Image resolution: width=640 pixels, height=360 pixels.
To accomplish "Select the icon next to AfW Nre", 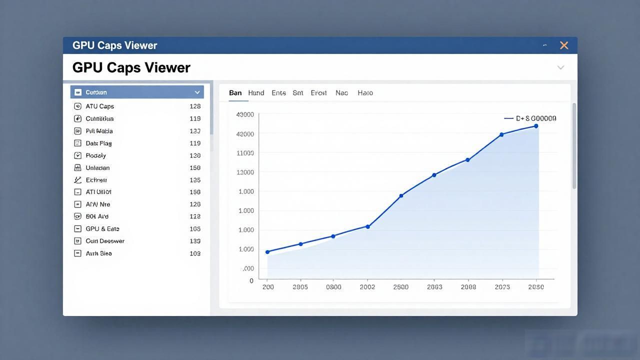I will tap(77, 204).
